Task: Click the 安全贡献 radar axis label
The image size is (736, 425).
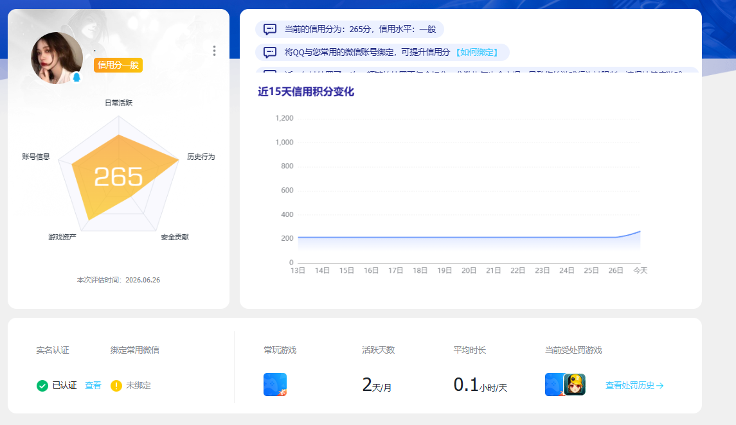Action: 175,237
